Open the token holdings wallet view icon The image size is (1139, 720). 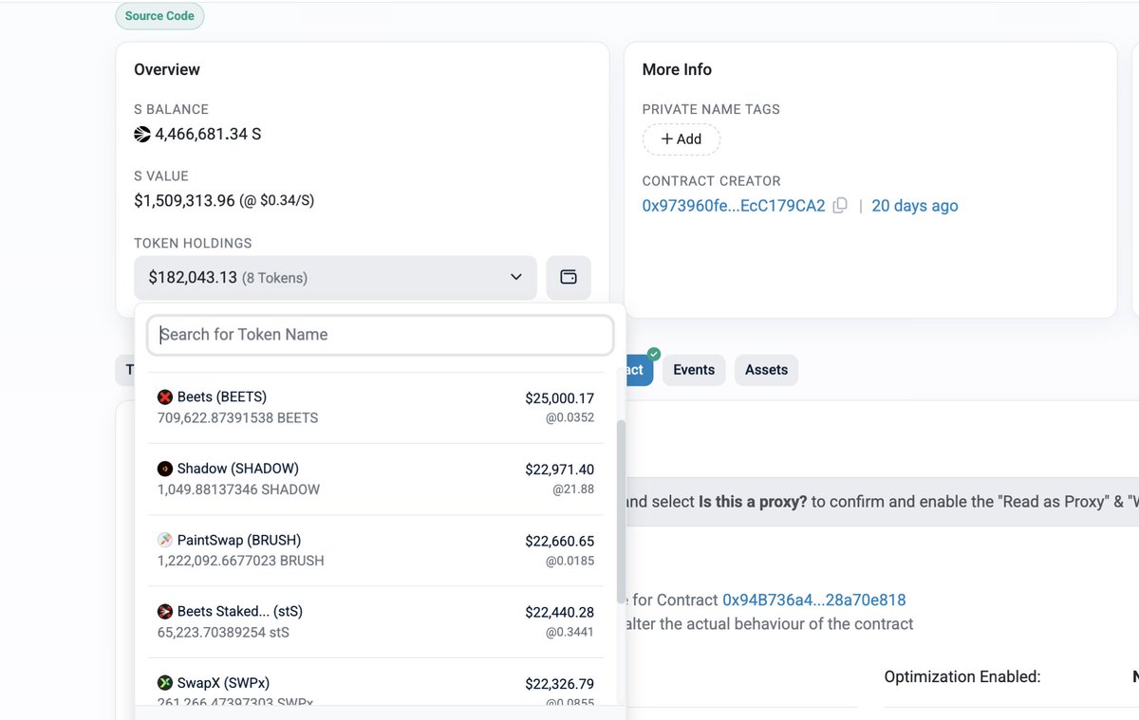(x=569, y=278)
